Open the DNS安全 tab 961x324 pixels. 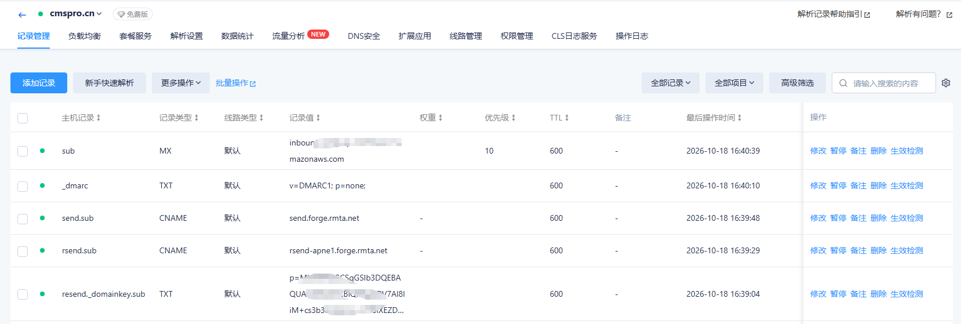(x=364, y=36)
